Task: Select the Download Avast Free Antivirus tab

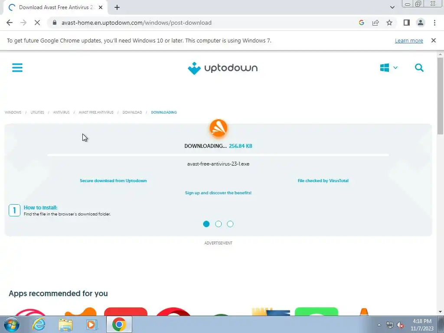Action: (x=55, y=7)
